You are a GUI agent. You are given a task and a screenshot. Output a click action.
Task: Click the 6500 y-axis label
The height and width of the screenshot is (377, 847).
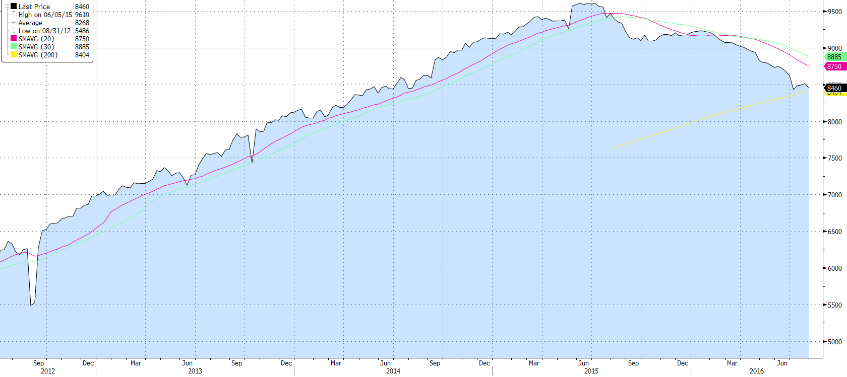[835, 232]
